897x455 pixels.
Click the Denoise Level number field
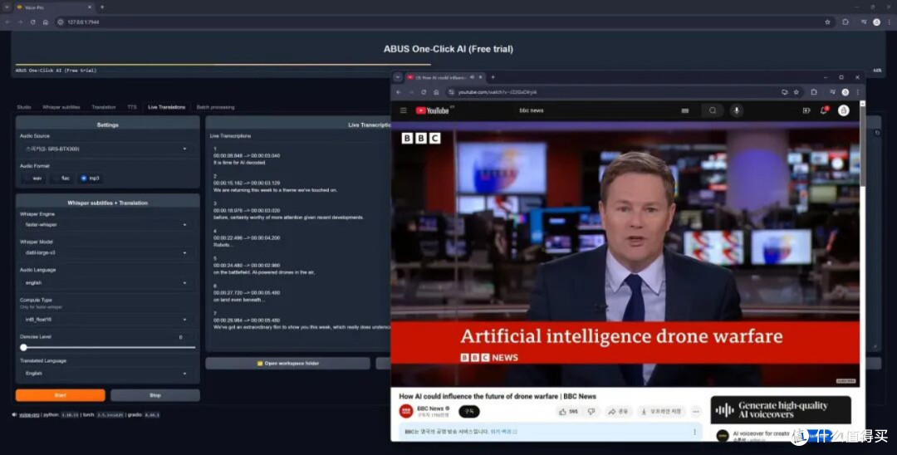[x=182, y=337]
